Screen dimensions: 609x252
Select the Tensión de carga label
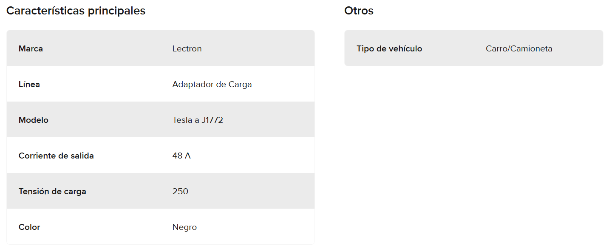pyautogui.click(x=52, y=191)
